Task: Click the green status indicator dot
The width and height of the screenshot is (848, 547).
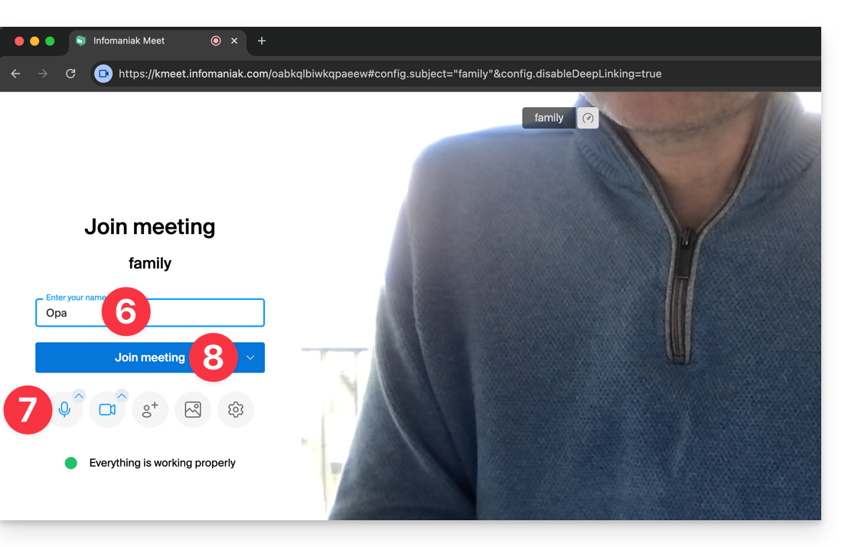Action: (71, 463)
